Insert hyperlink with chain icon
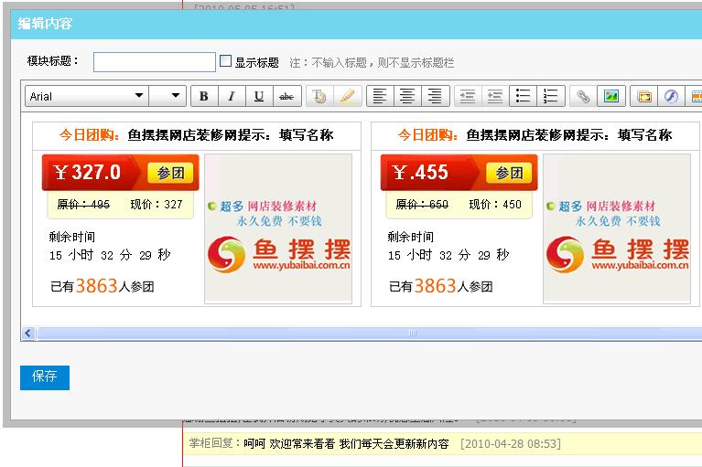Viewport: 702px width, 467px height. (x=583, y=96)
